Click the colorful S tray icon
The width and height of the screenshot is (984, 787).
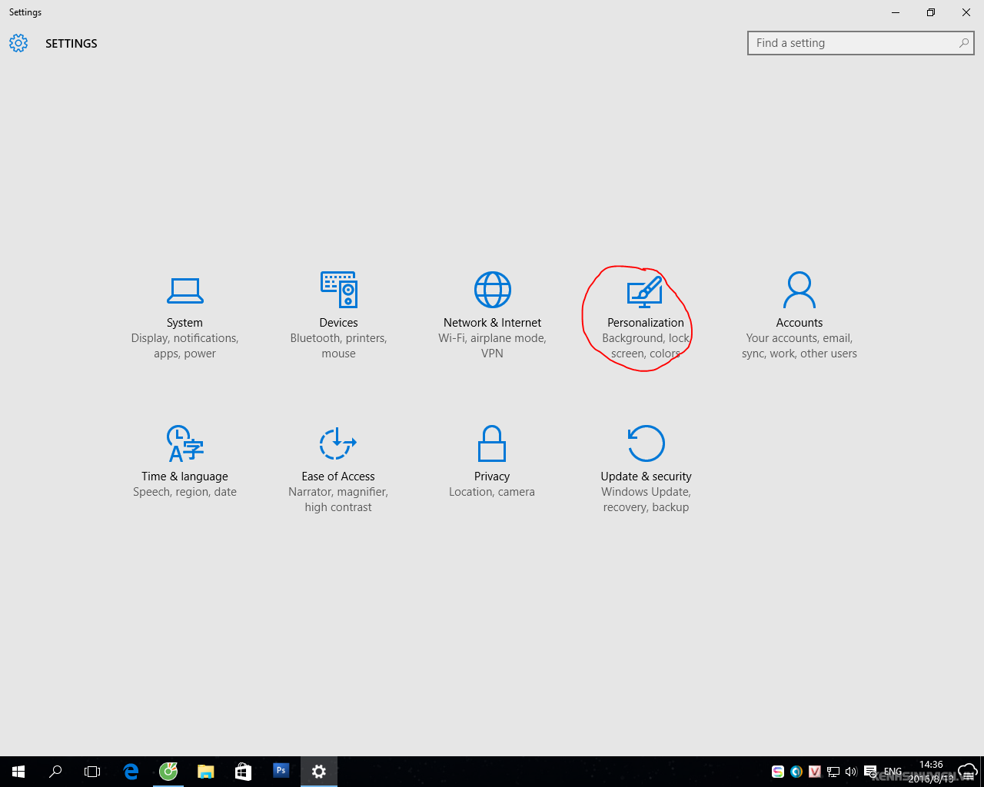[778, 772]
